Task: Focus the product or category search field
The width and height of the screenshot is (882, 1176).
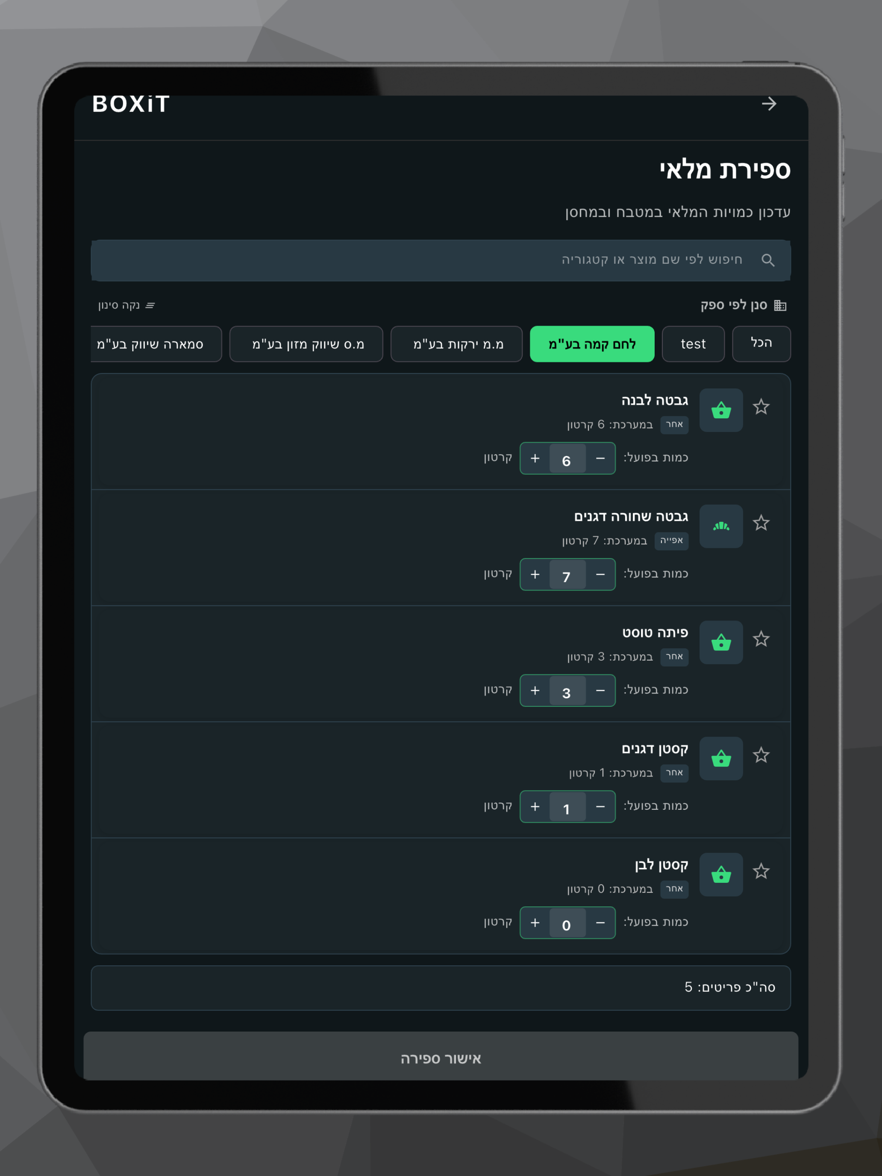Action: click(x=441, y=261)
